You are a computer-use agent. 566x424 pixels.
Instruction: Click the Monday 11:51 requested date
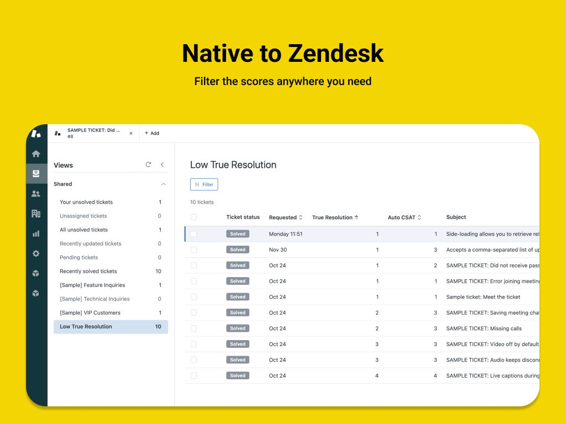[x=286, y=234]
